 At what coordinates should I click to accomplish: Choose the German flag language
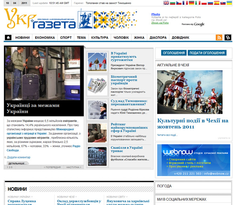[x=192, y=3]
